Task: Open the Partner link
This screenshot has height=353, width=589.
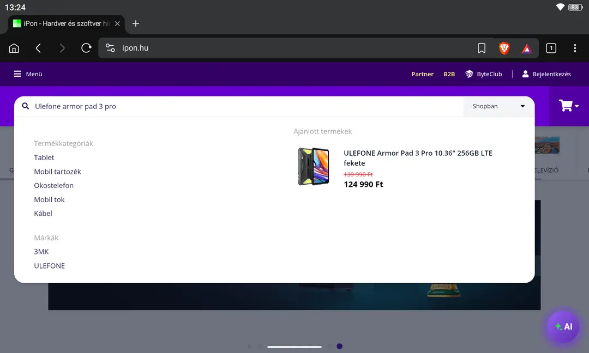Action: (422, 74)
